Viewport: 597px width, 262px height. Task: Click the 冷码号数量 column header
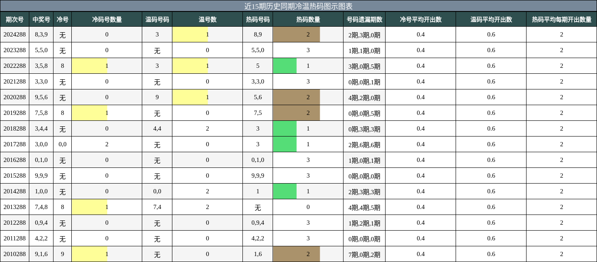(107, 19)
